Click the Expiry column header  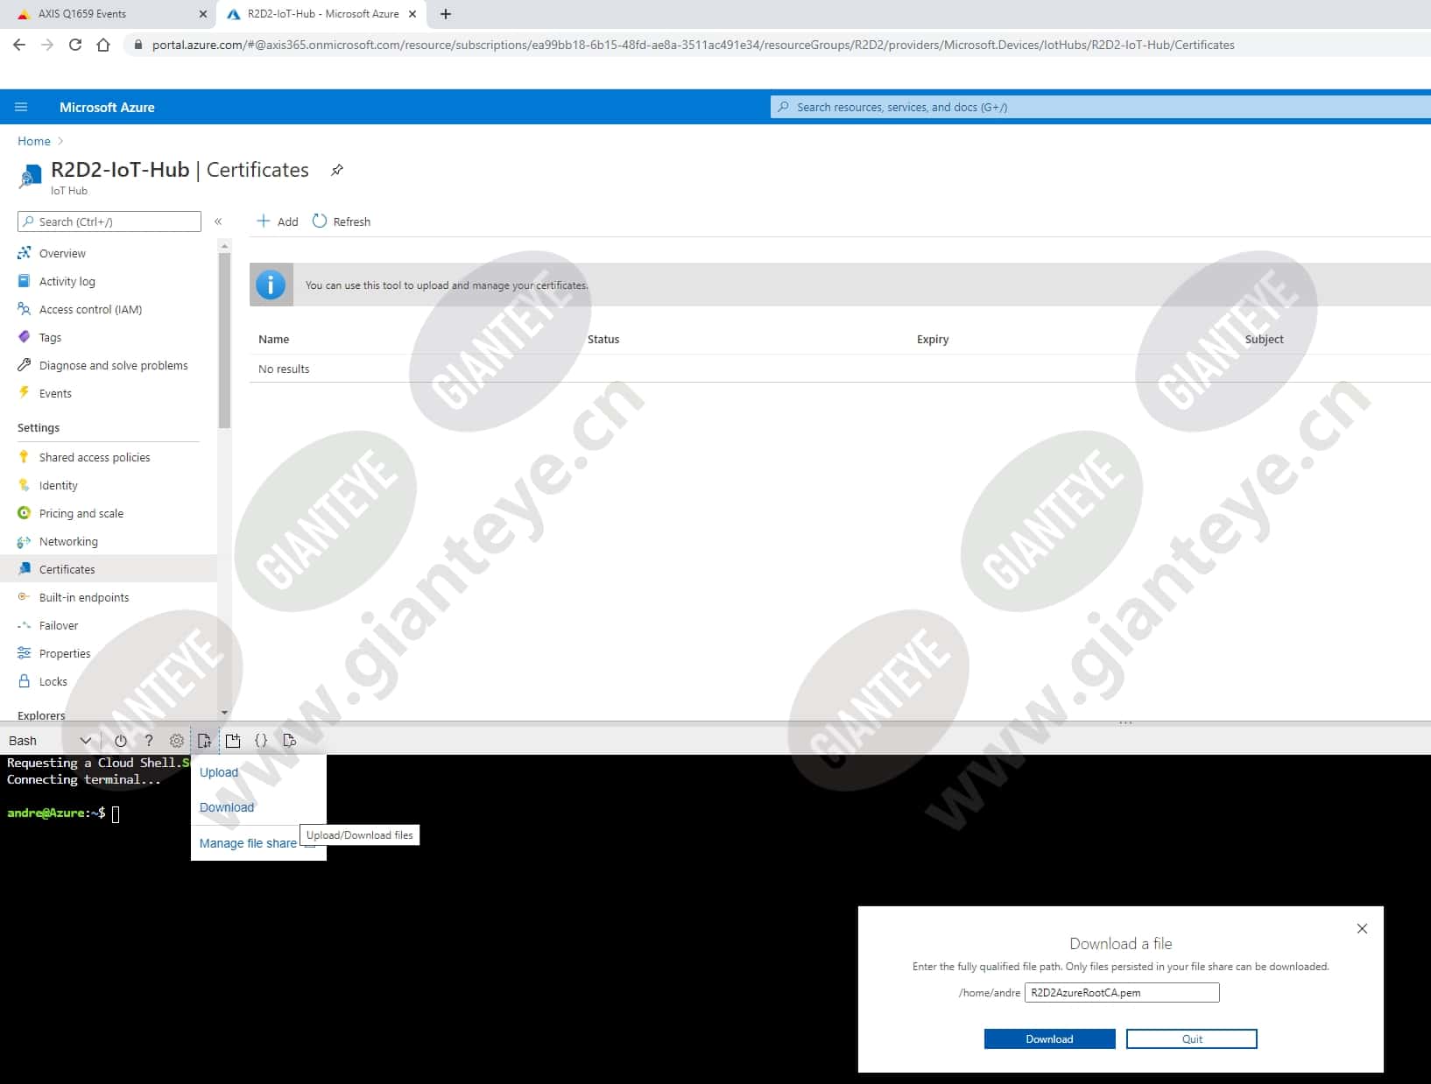[933, 339]
